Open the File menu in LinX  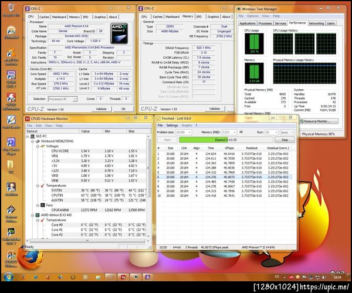pos(160,126)
